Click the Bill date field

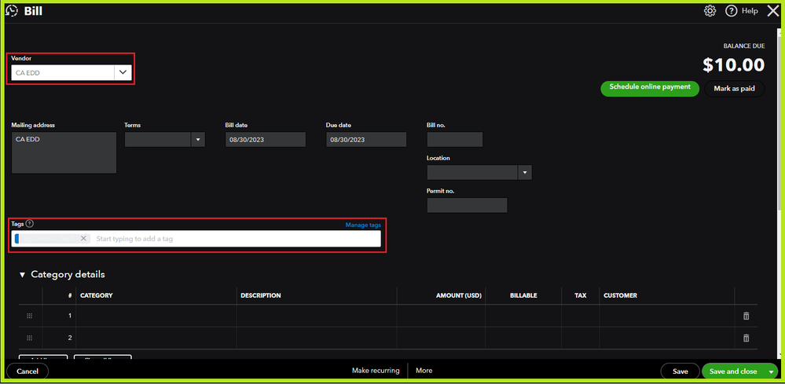tap(266, 140)
